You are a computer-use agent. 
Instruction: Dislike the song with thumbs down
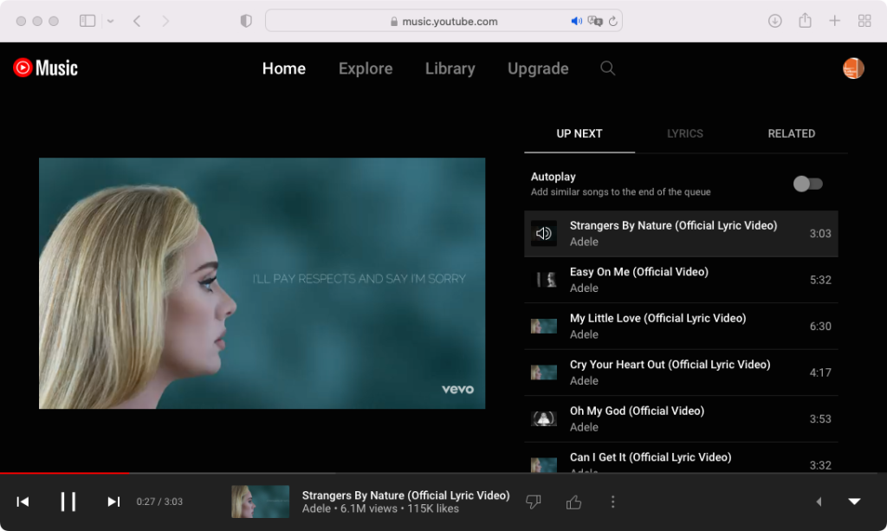coord(534,502)
